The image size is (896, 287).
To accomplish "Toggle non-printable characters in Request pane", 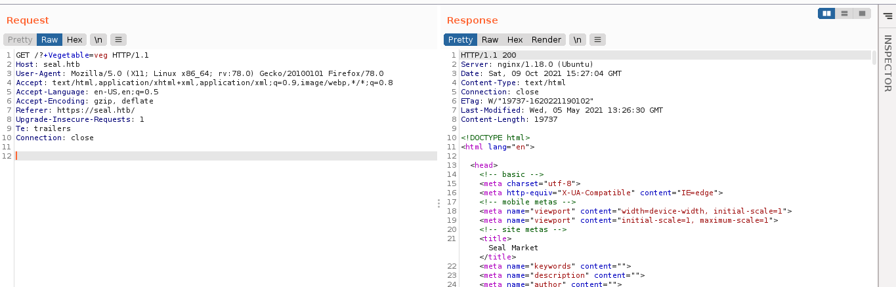I will pyautogui.click(x=98, y=40).
